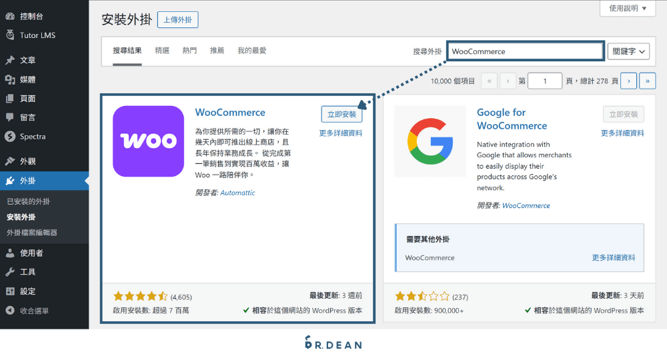
Task: Click the Spectra logo icon
Action: click(x=10, y=137)
